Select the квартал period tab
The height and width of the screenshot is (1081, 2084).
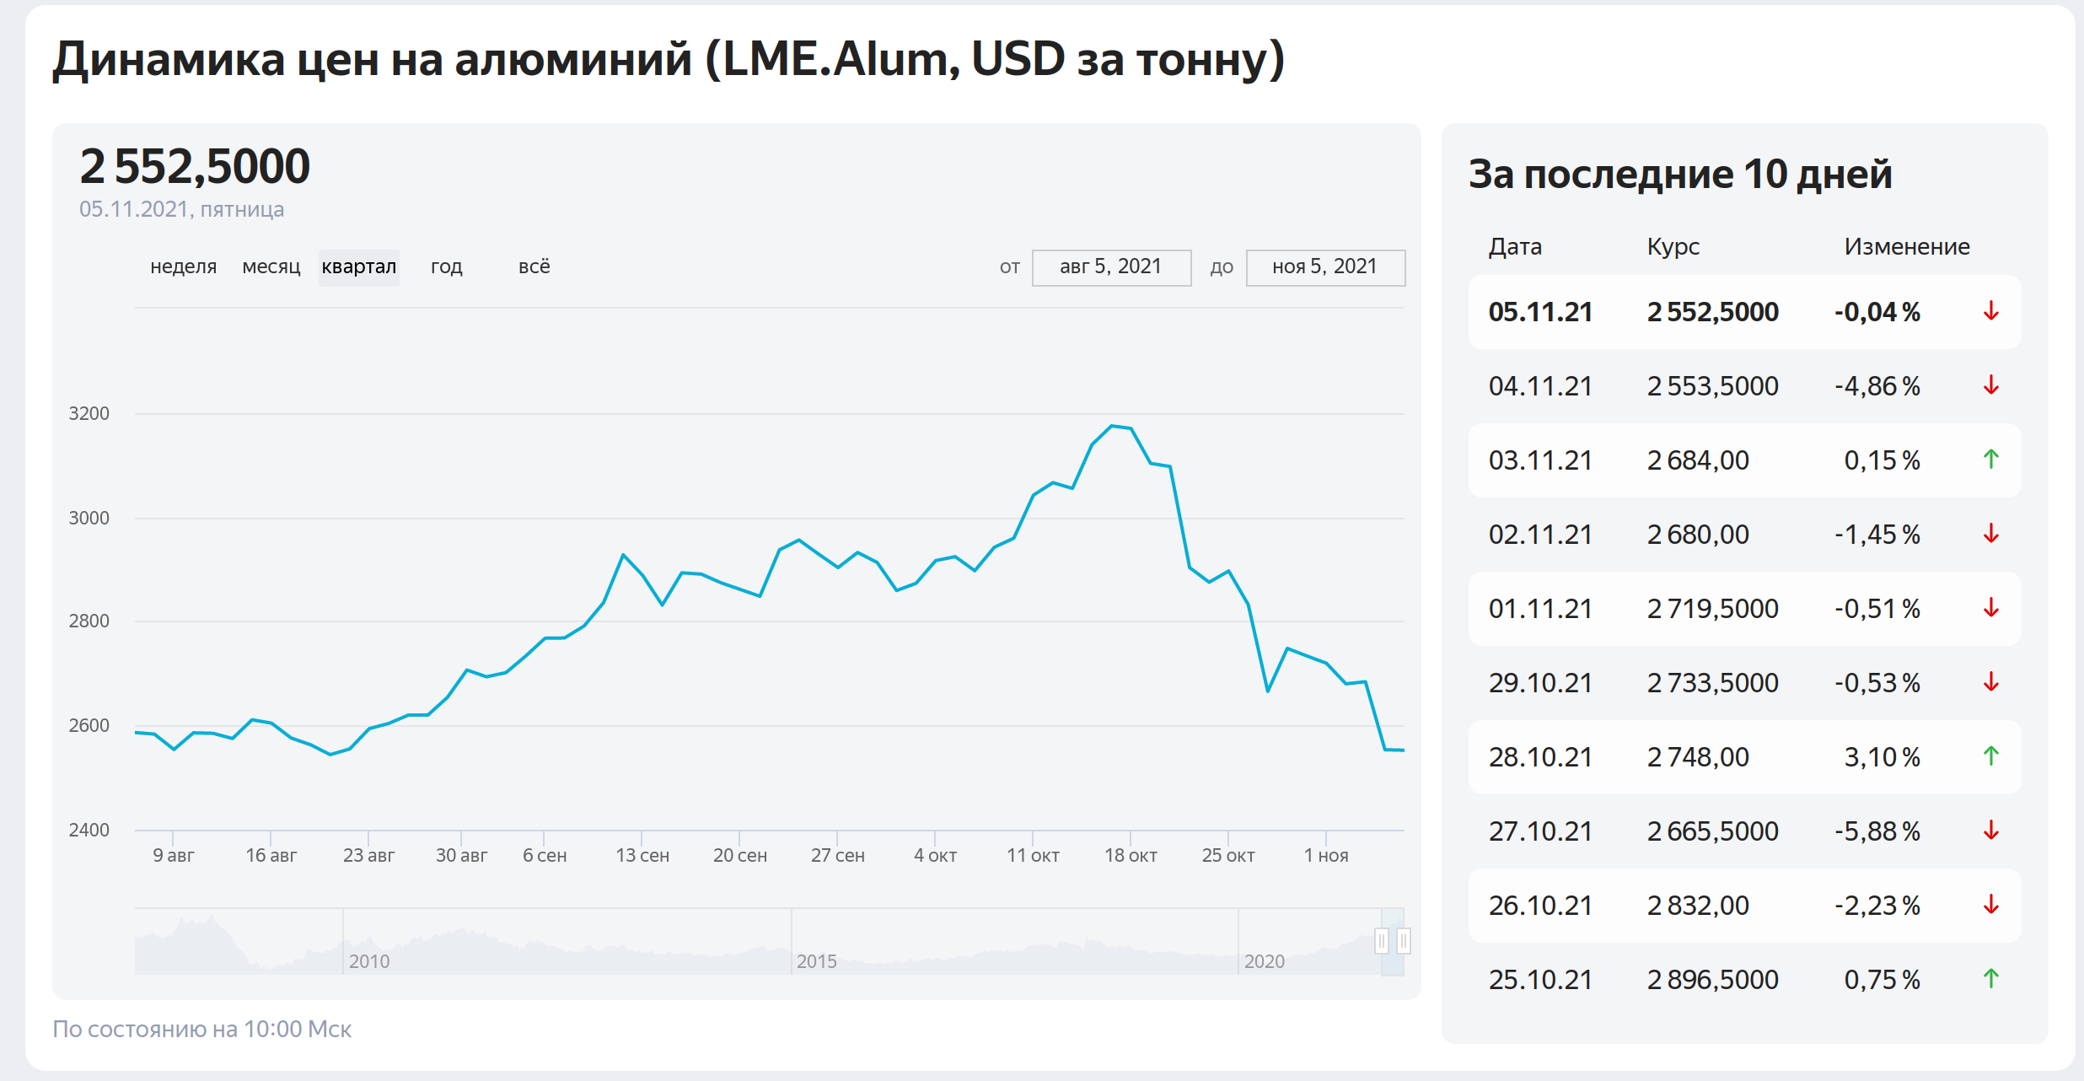359,267
